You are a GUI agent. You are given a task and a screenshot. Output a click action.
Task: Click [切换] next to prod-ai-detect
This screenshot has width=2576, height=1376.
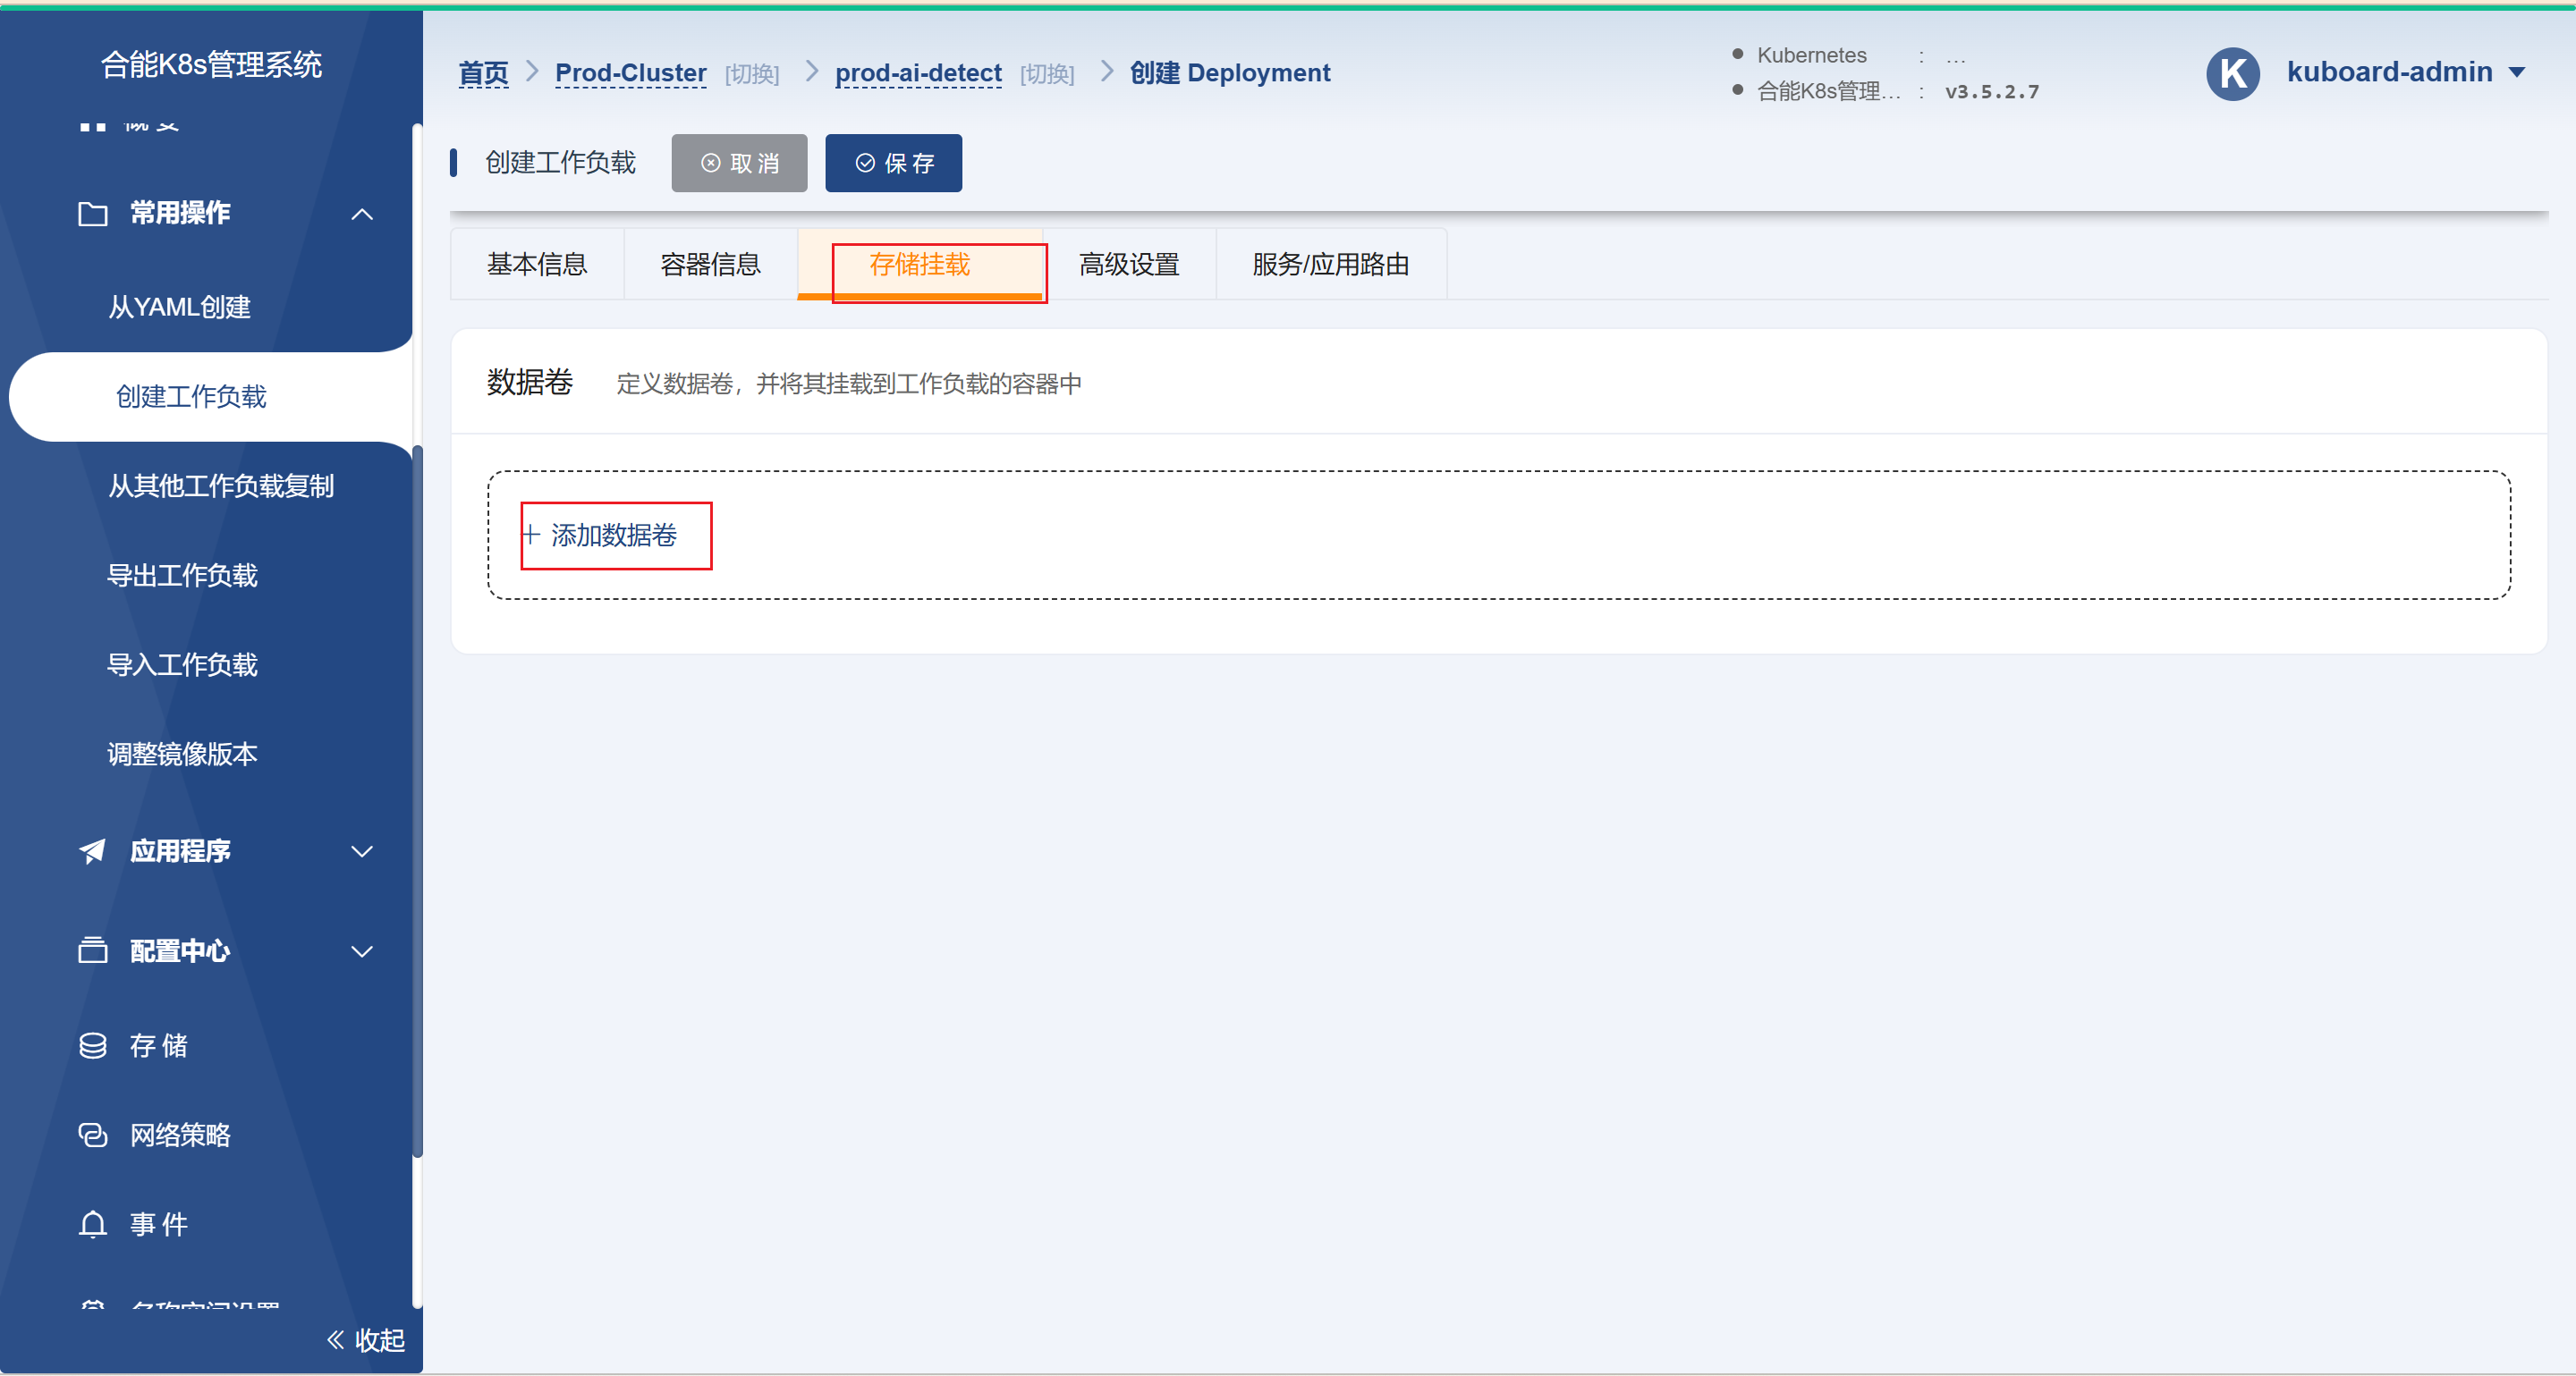point(1047,74)
